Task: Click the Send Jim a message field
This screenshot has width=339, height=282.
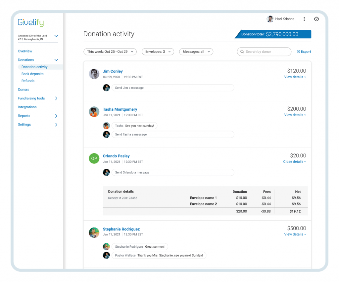Action: [172, 88]
